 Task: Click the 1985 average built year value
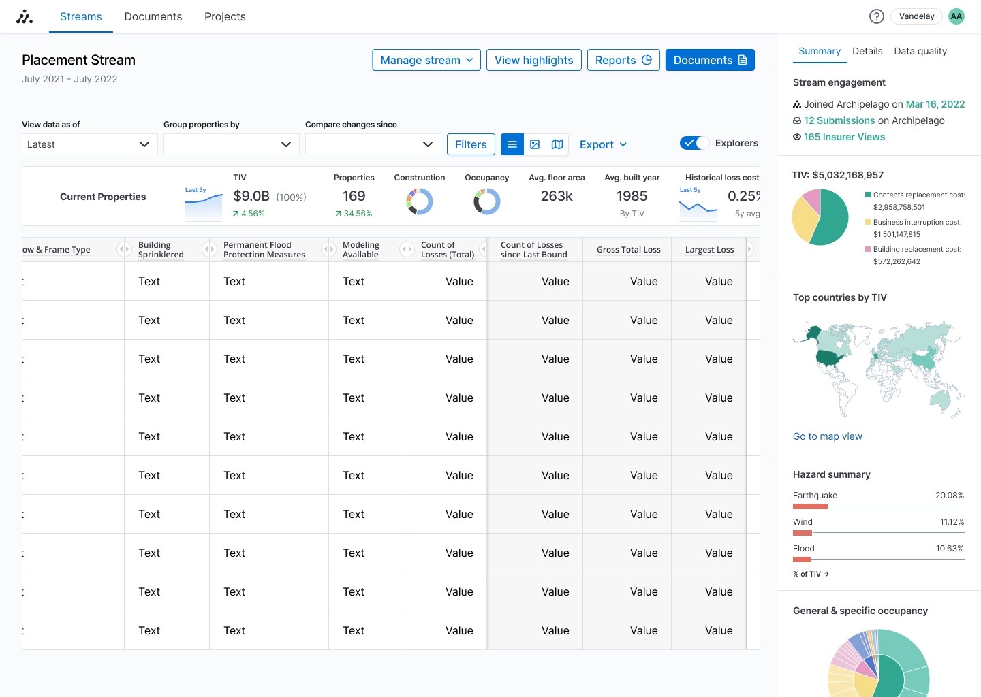[x=632, y=196]
